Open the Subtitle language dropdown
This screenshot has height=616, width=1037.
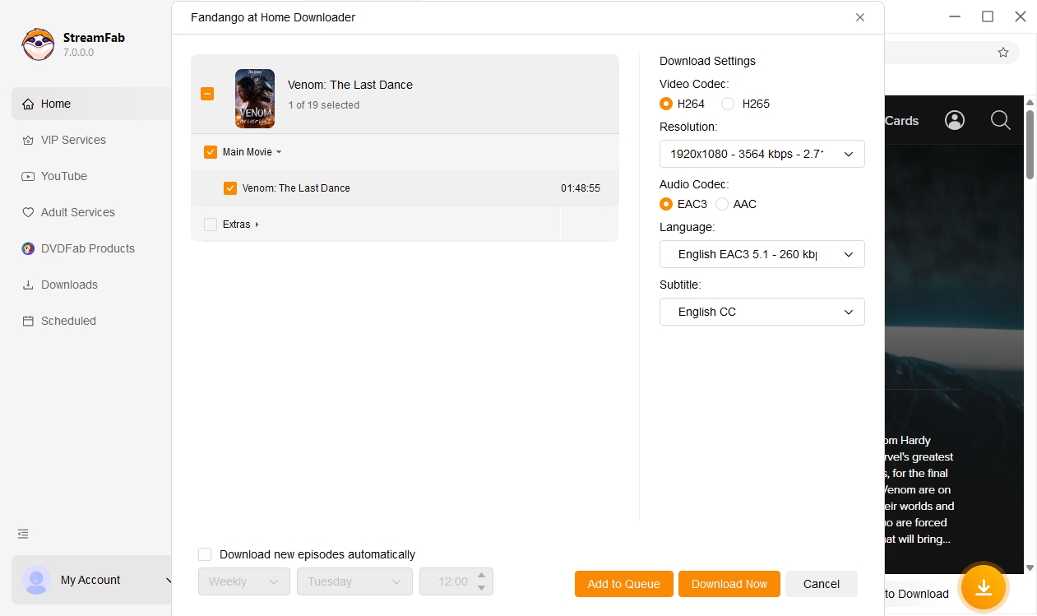[762, 312]
